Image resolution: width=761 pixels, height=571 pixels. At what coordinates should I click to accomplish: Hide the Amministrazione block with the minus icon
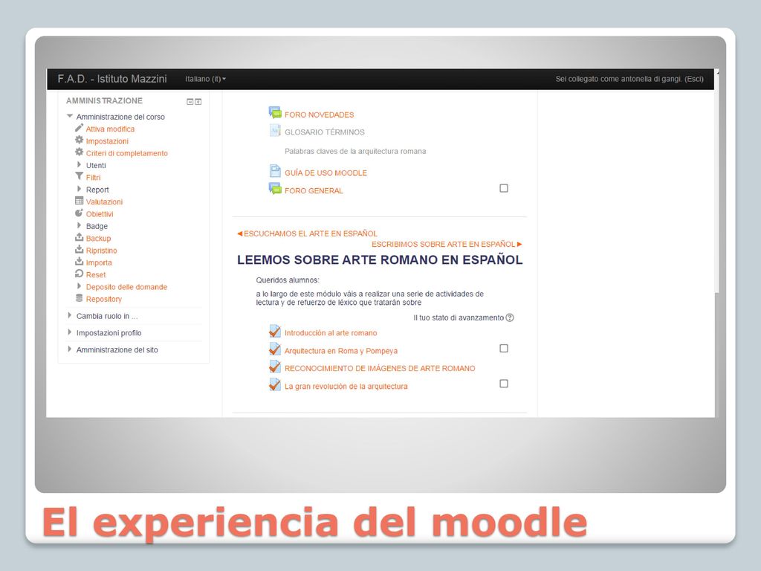click(x=190, y=101)
